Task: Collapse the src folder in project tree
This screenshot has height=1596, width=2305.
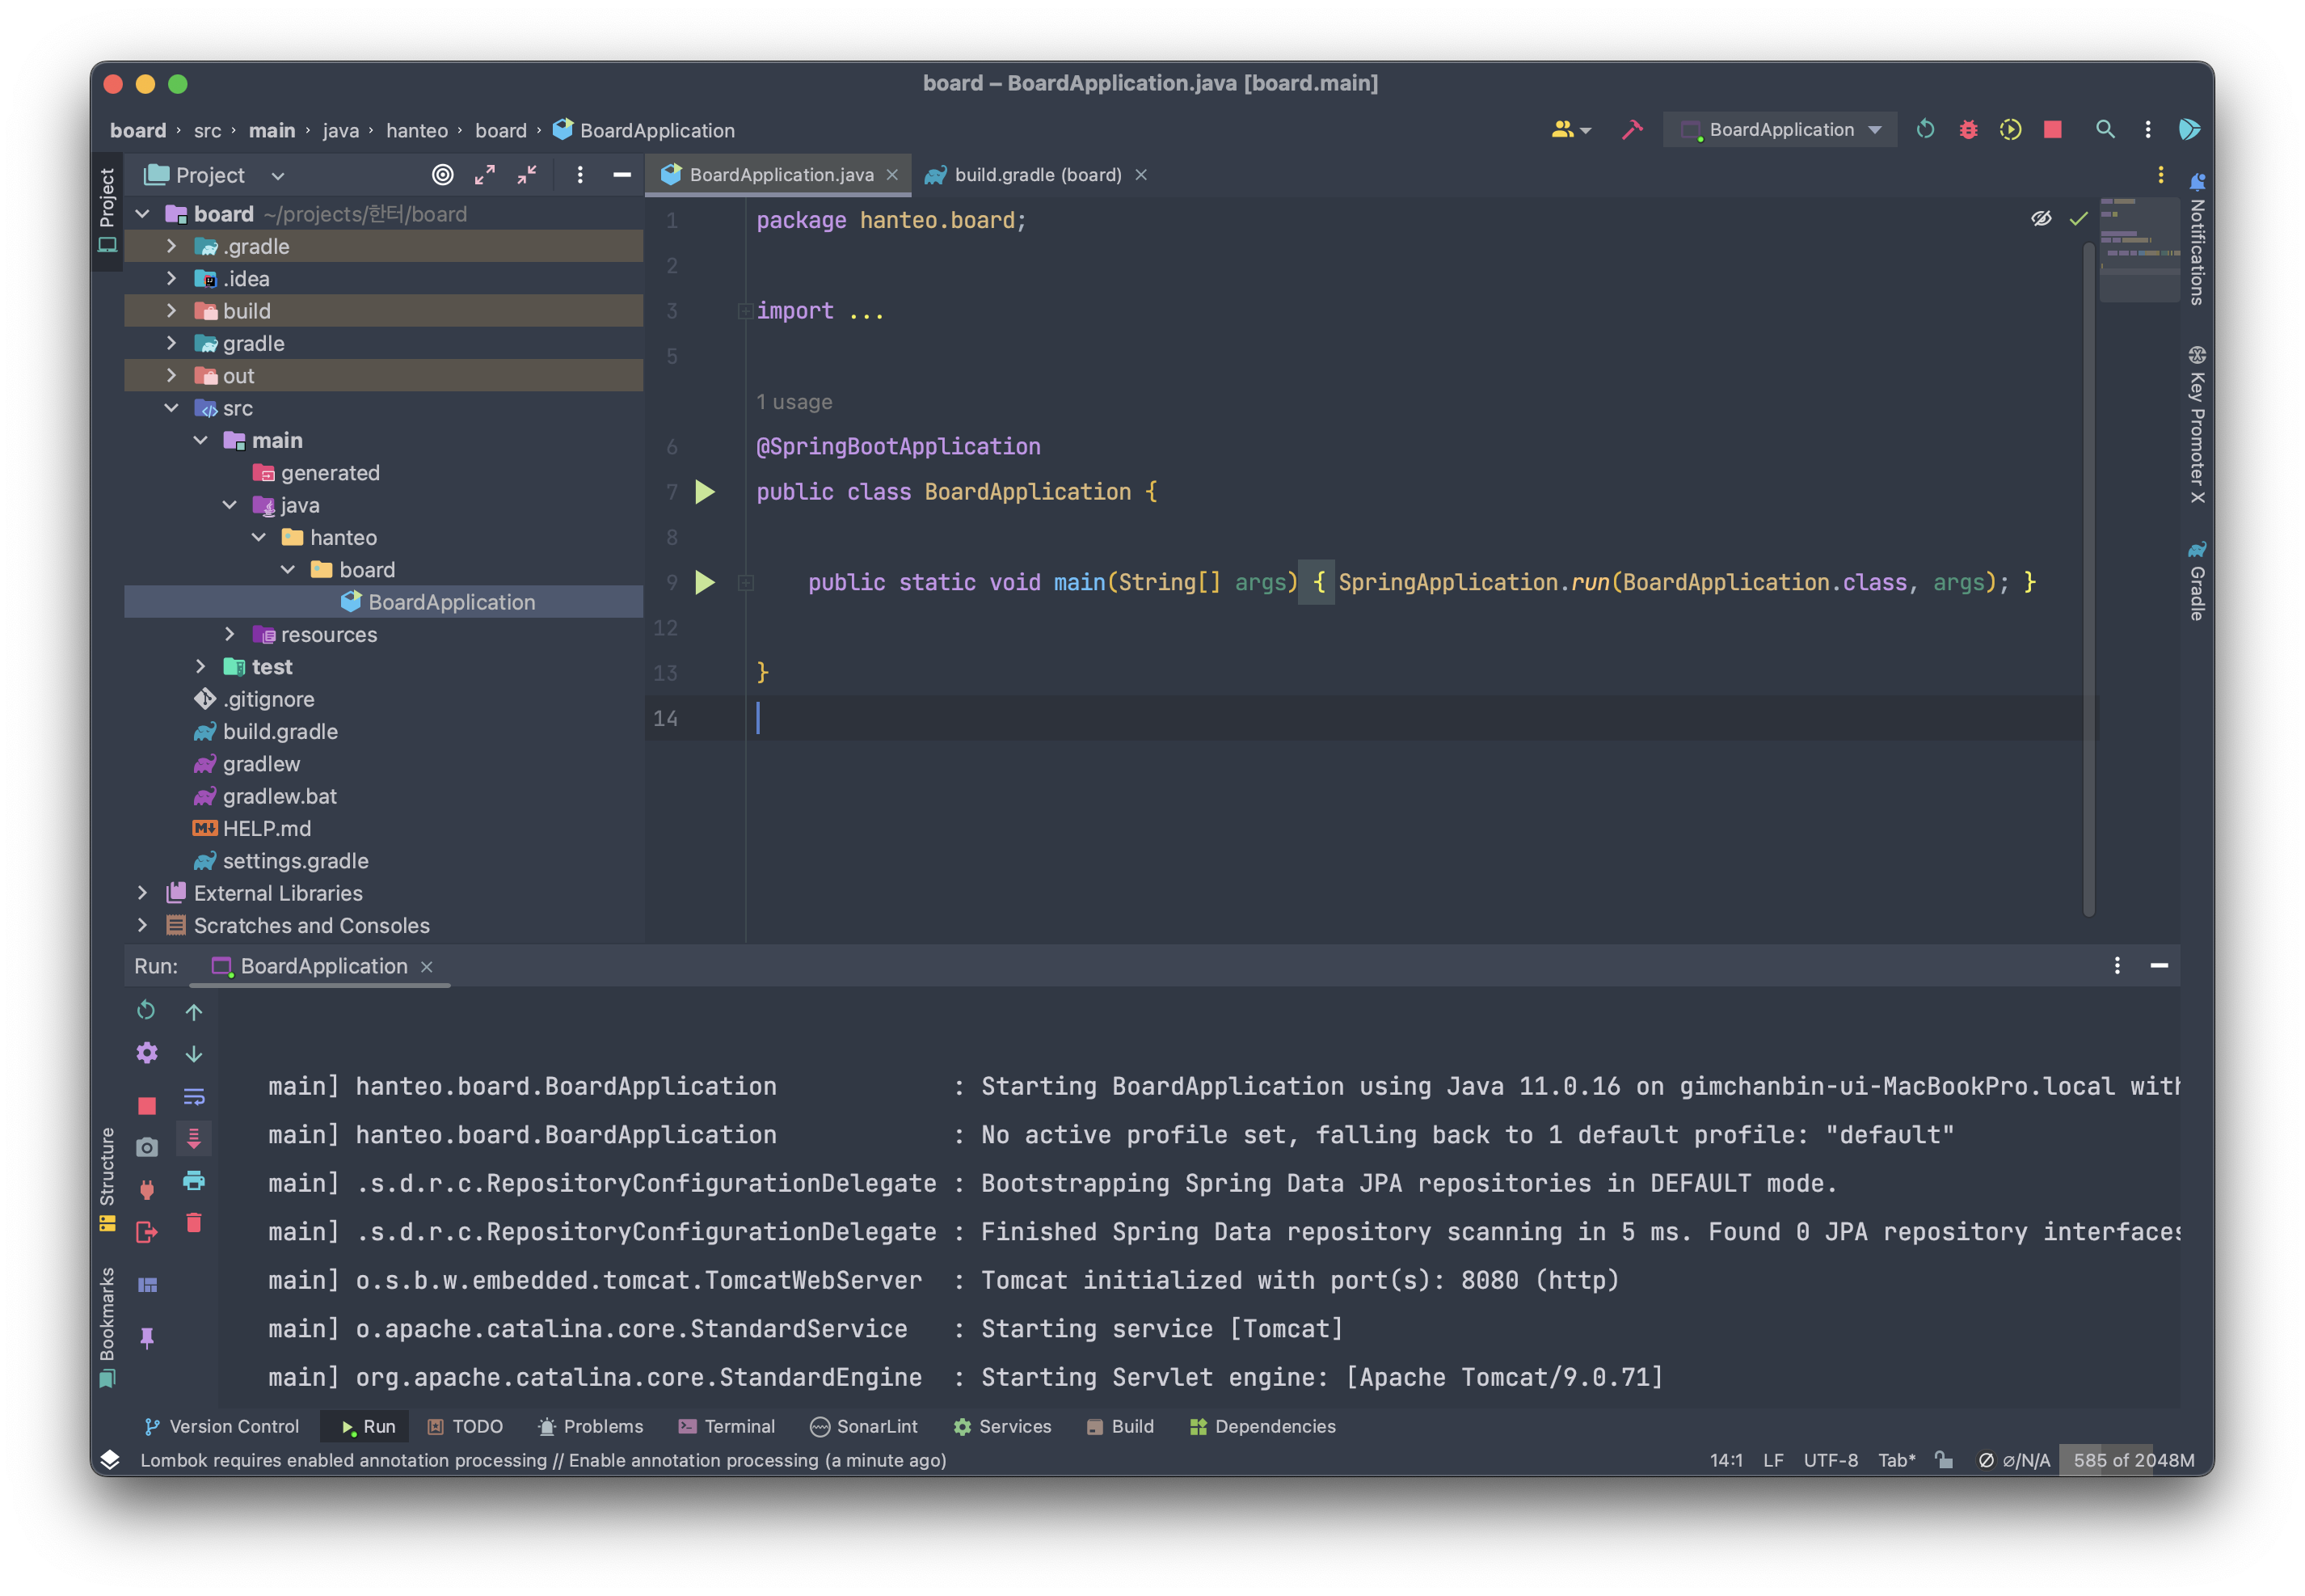Action: click(x=171, y=408)
